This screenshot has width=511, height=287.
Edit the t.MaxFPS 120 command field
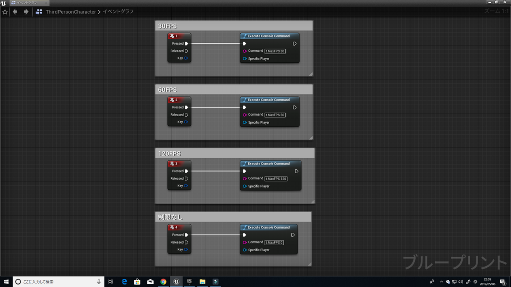click(276, 179)
